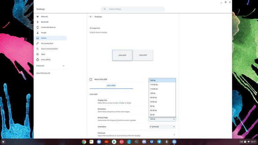258x145 pixels.
Task: Open the Orientation dropdown
Action: (x=162, y=127)
